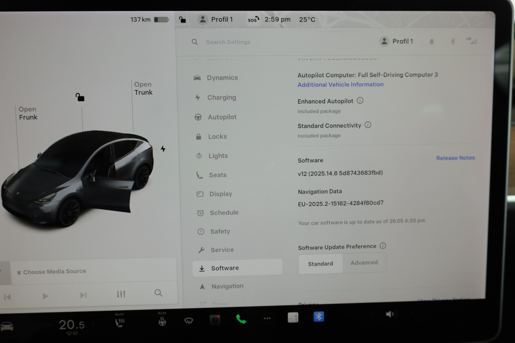
Task: Tap the LTE signal strength icon
Action: [471, 41]
